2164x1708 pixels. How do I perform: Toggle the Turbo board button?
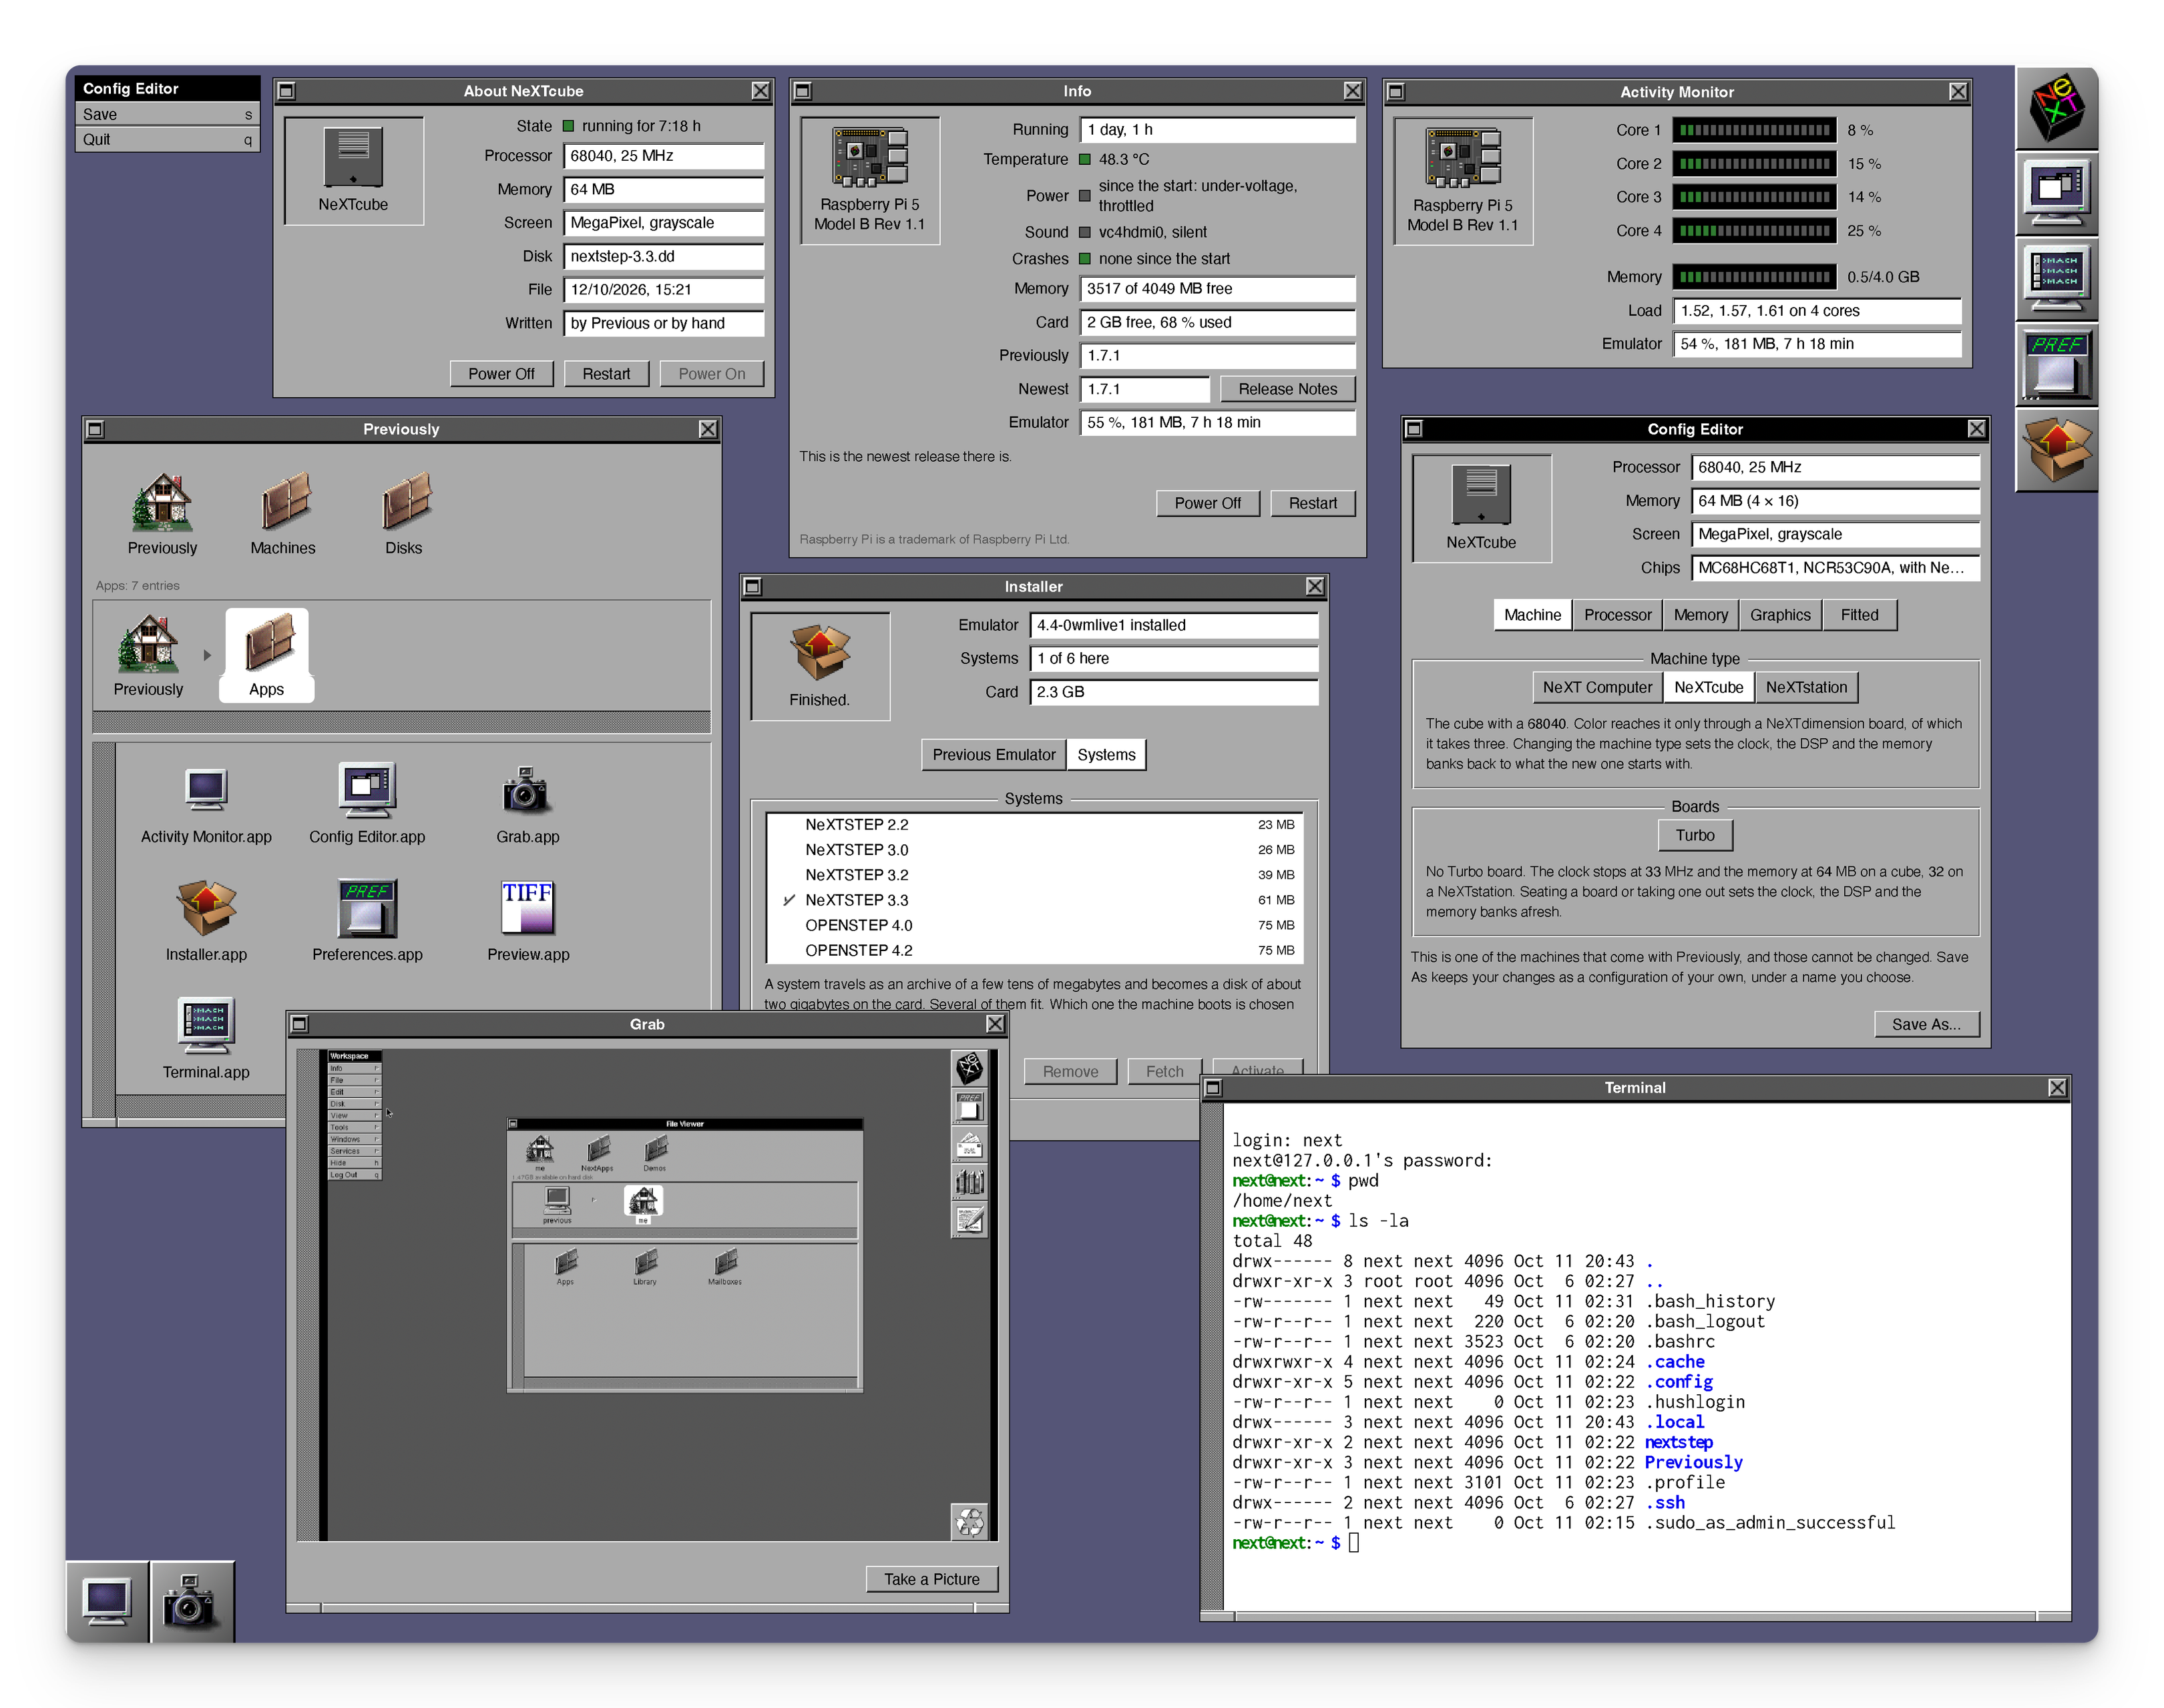[x=1695, y=835]
